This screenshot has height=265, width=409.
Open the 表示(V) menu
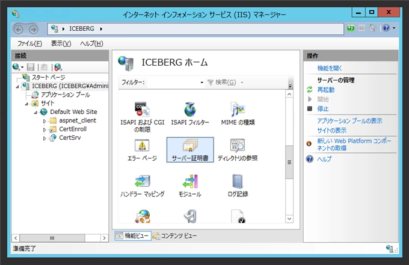coord(61,43)
